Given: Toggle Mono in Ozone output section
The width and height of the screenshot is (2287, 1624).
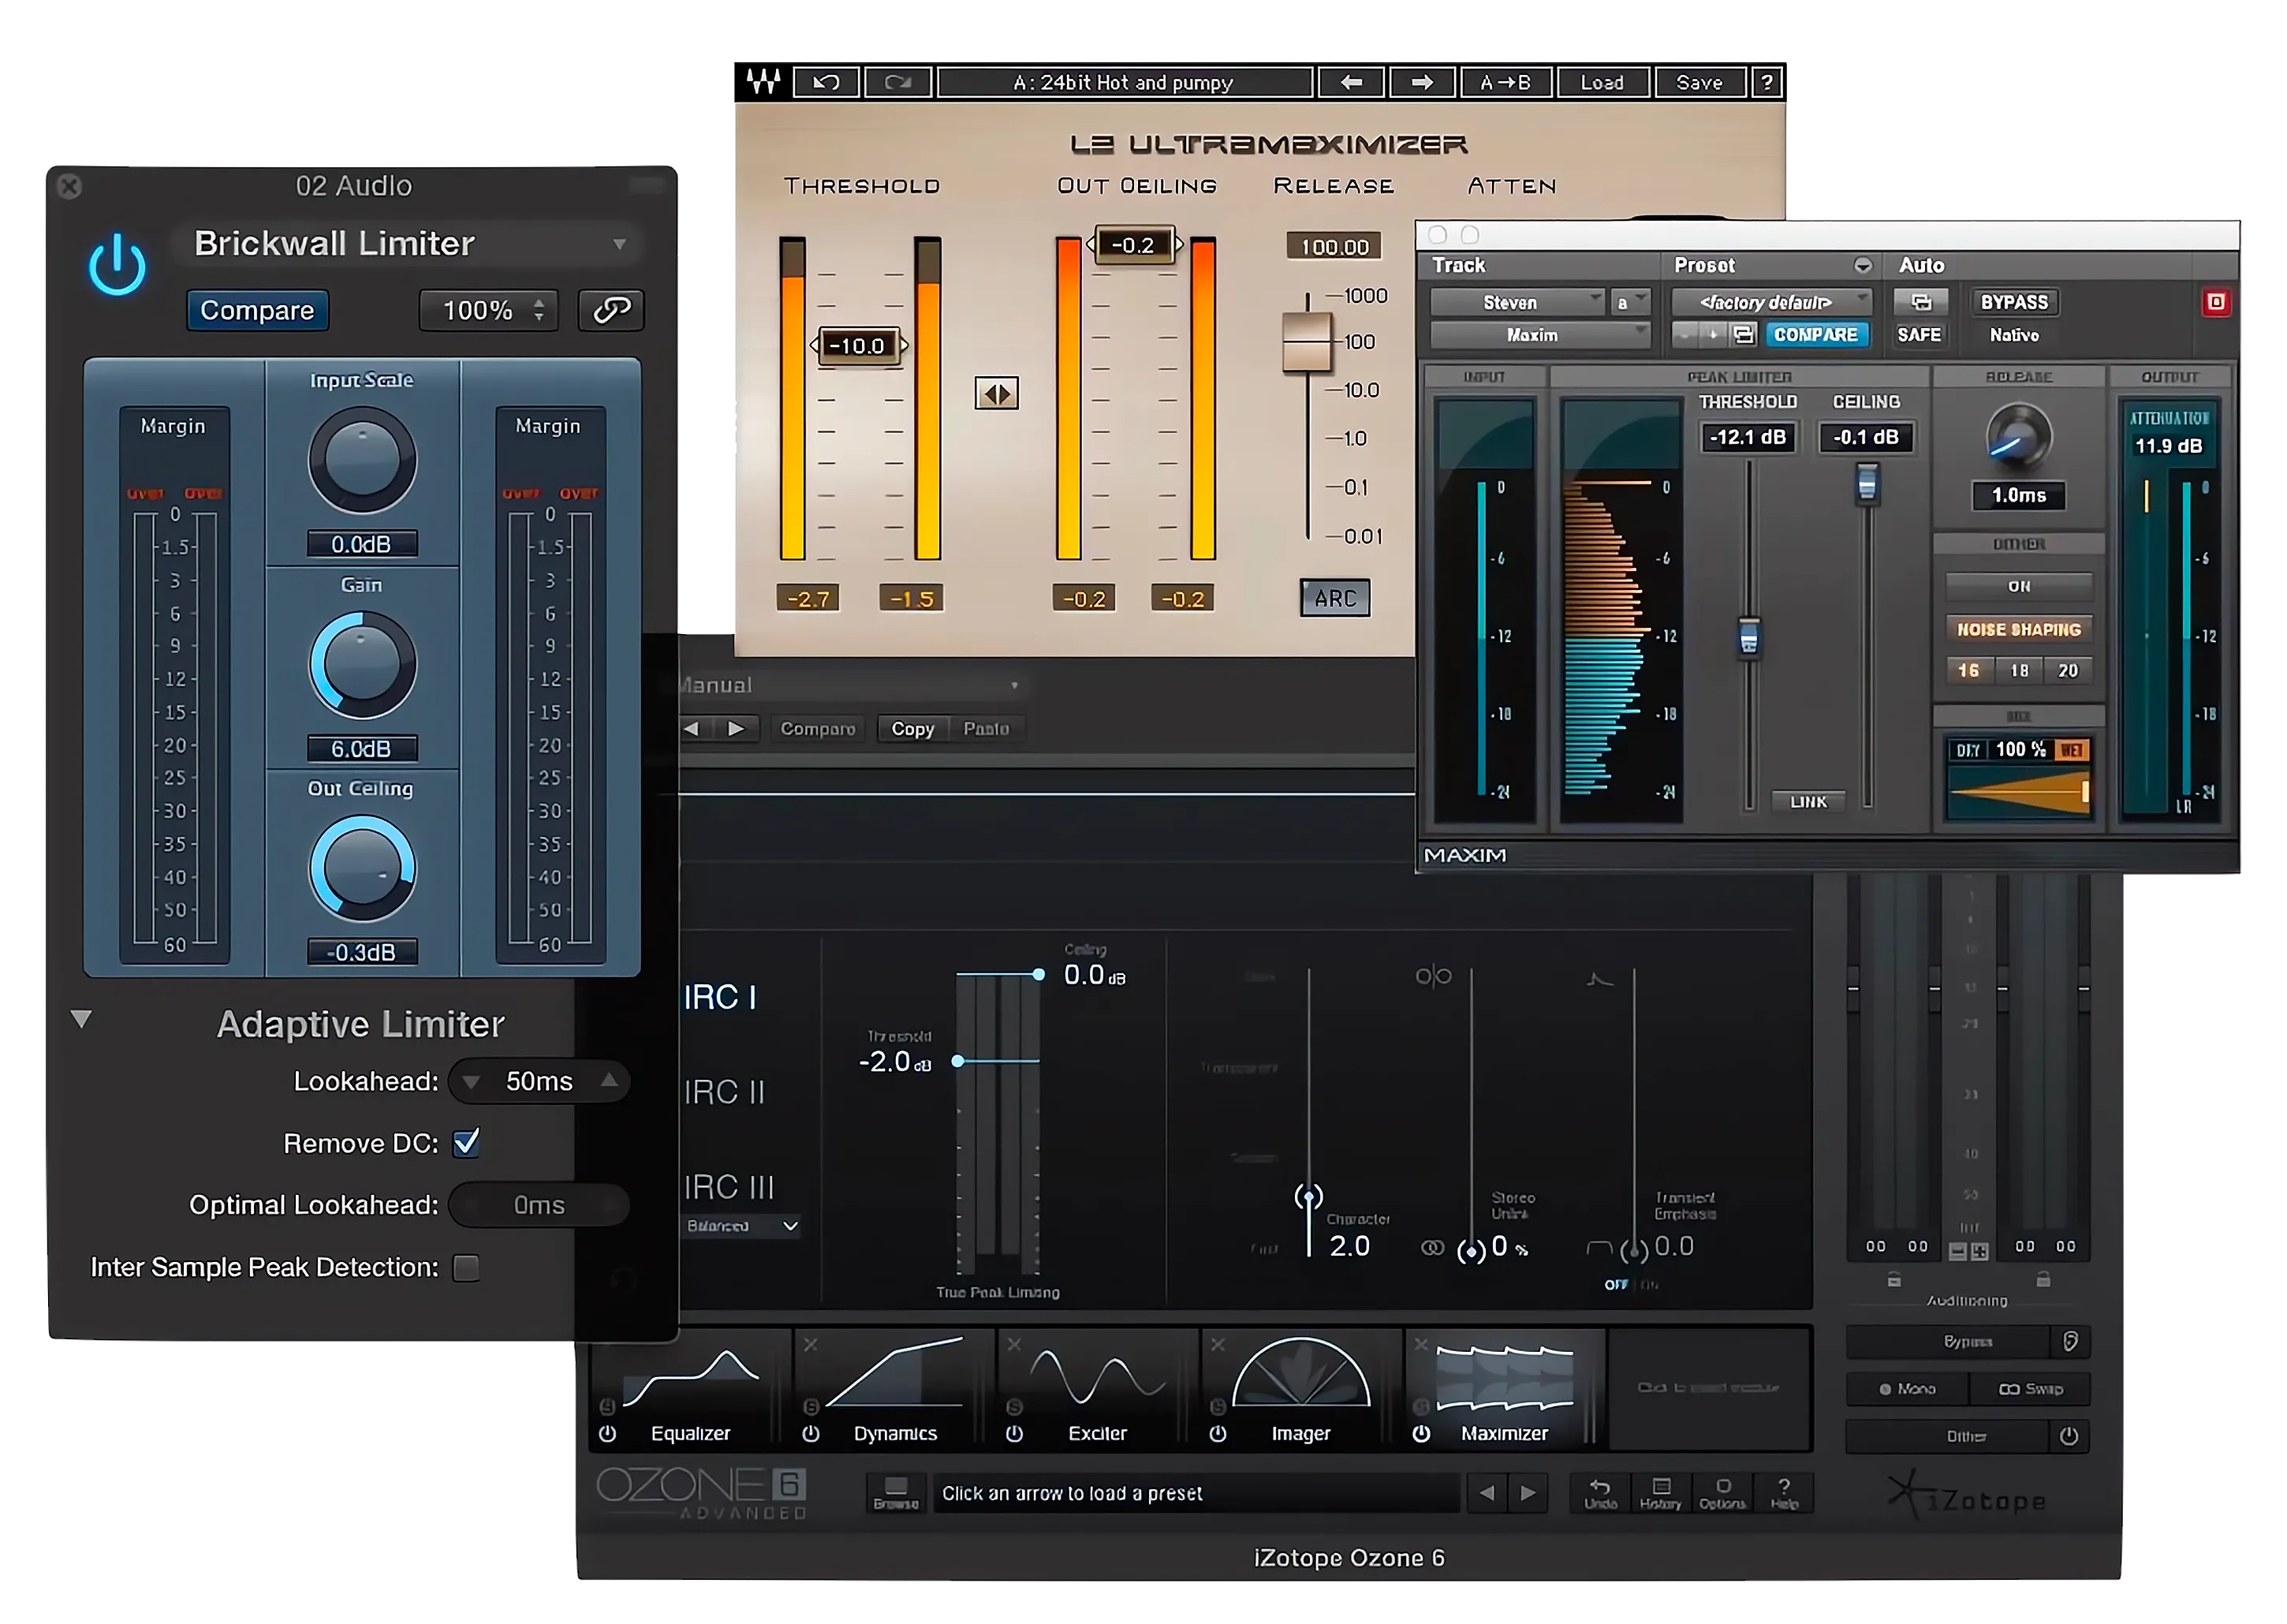Looking at the screenshot, I should pyautogui.click(x=1907, y=1389).
